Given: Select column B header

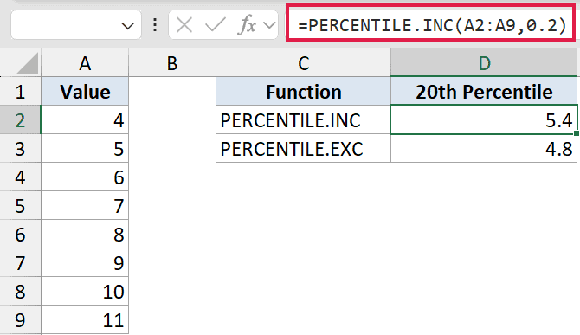Looking at the screenshot, I should tap(172, 63).
